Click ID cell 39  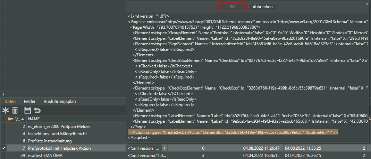tap(17, 156)
